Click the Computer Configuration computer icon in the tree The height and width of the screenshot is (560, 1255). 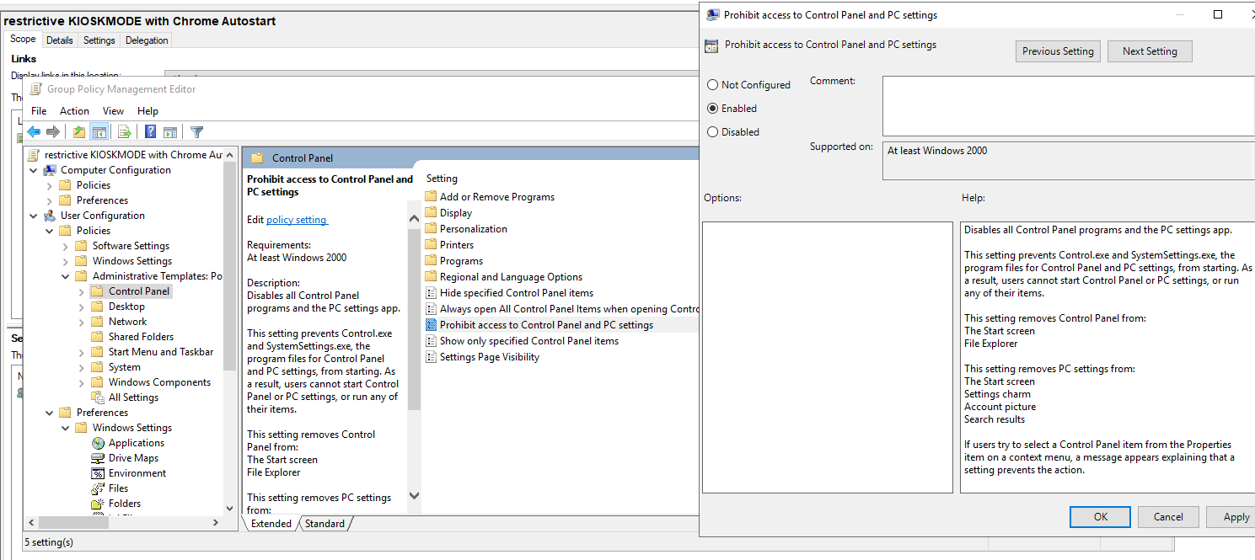pyautogui.click(x=50, y=170)
